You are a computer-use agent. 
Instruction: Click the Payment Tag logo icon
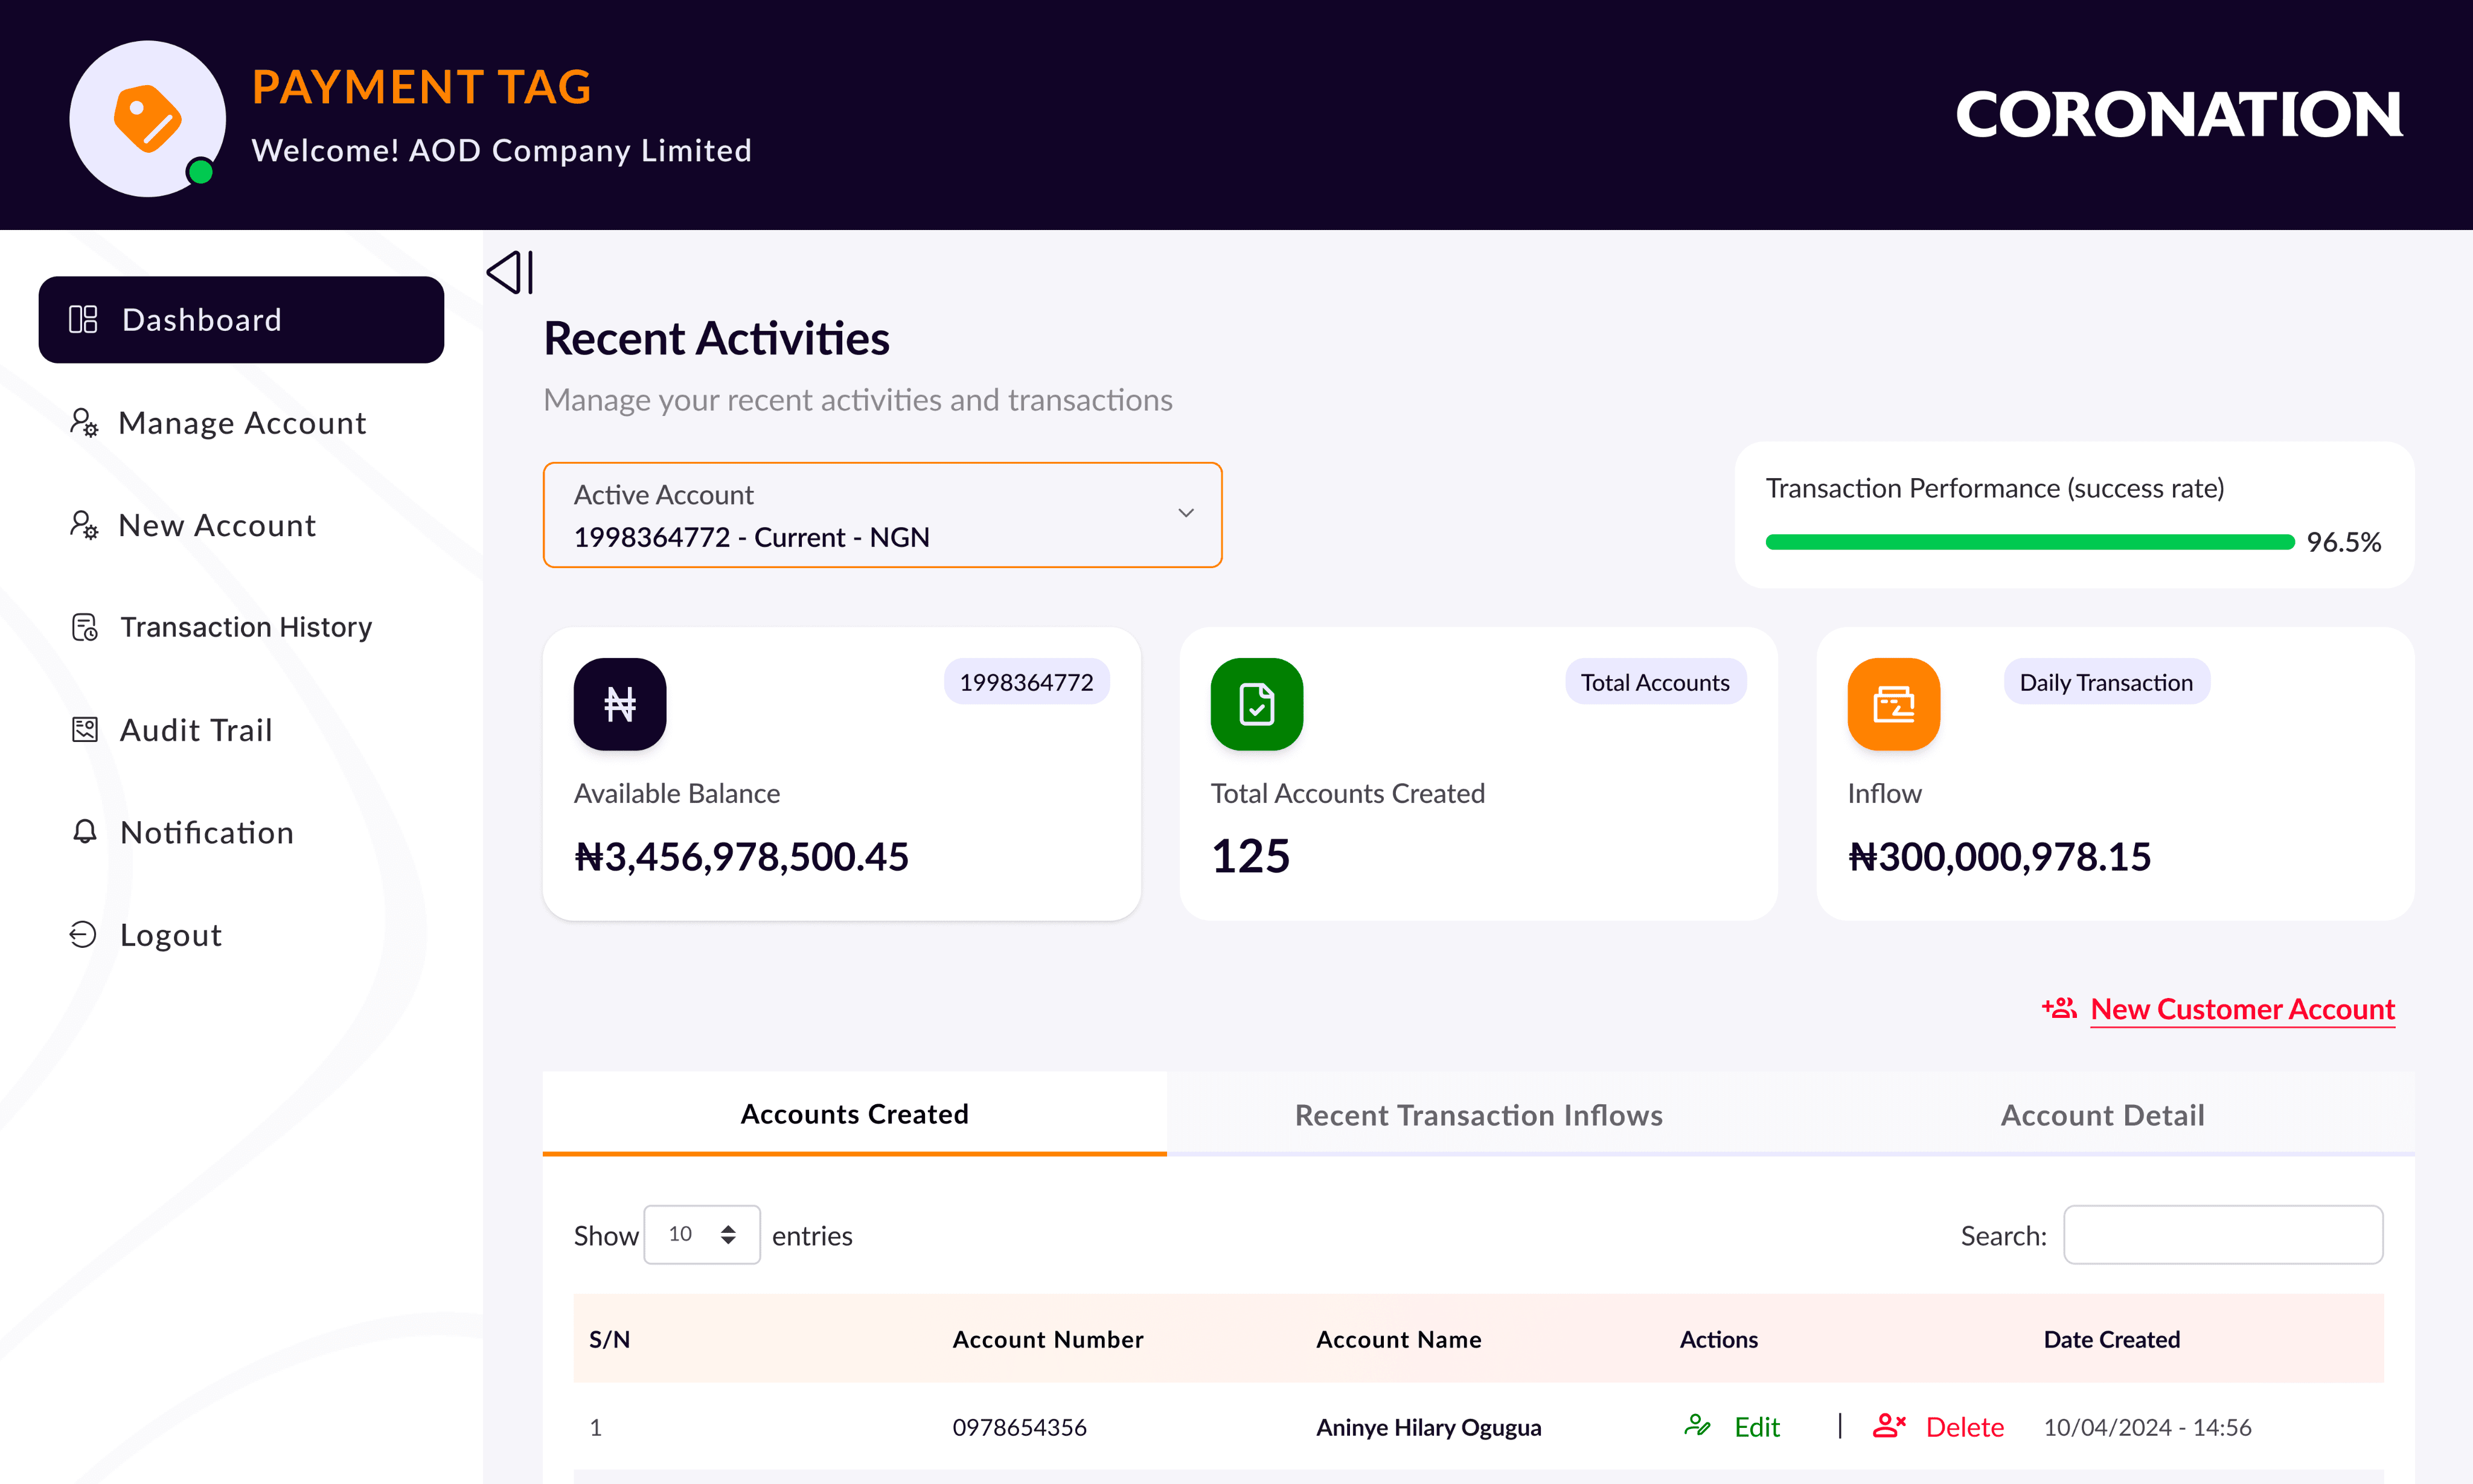(x=148, y=118)
